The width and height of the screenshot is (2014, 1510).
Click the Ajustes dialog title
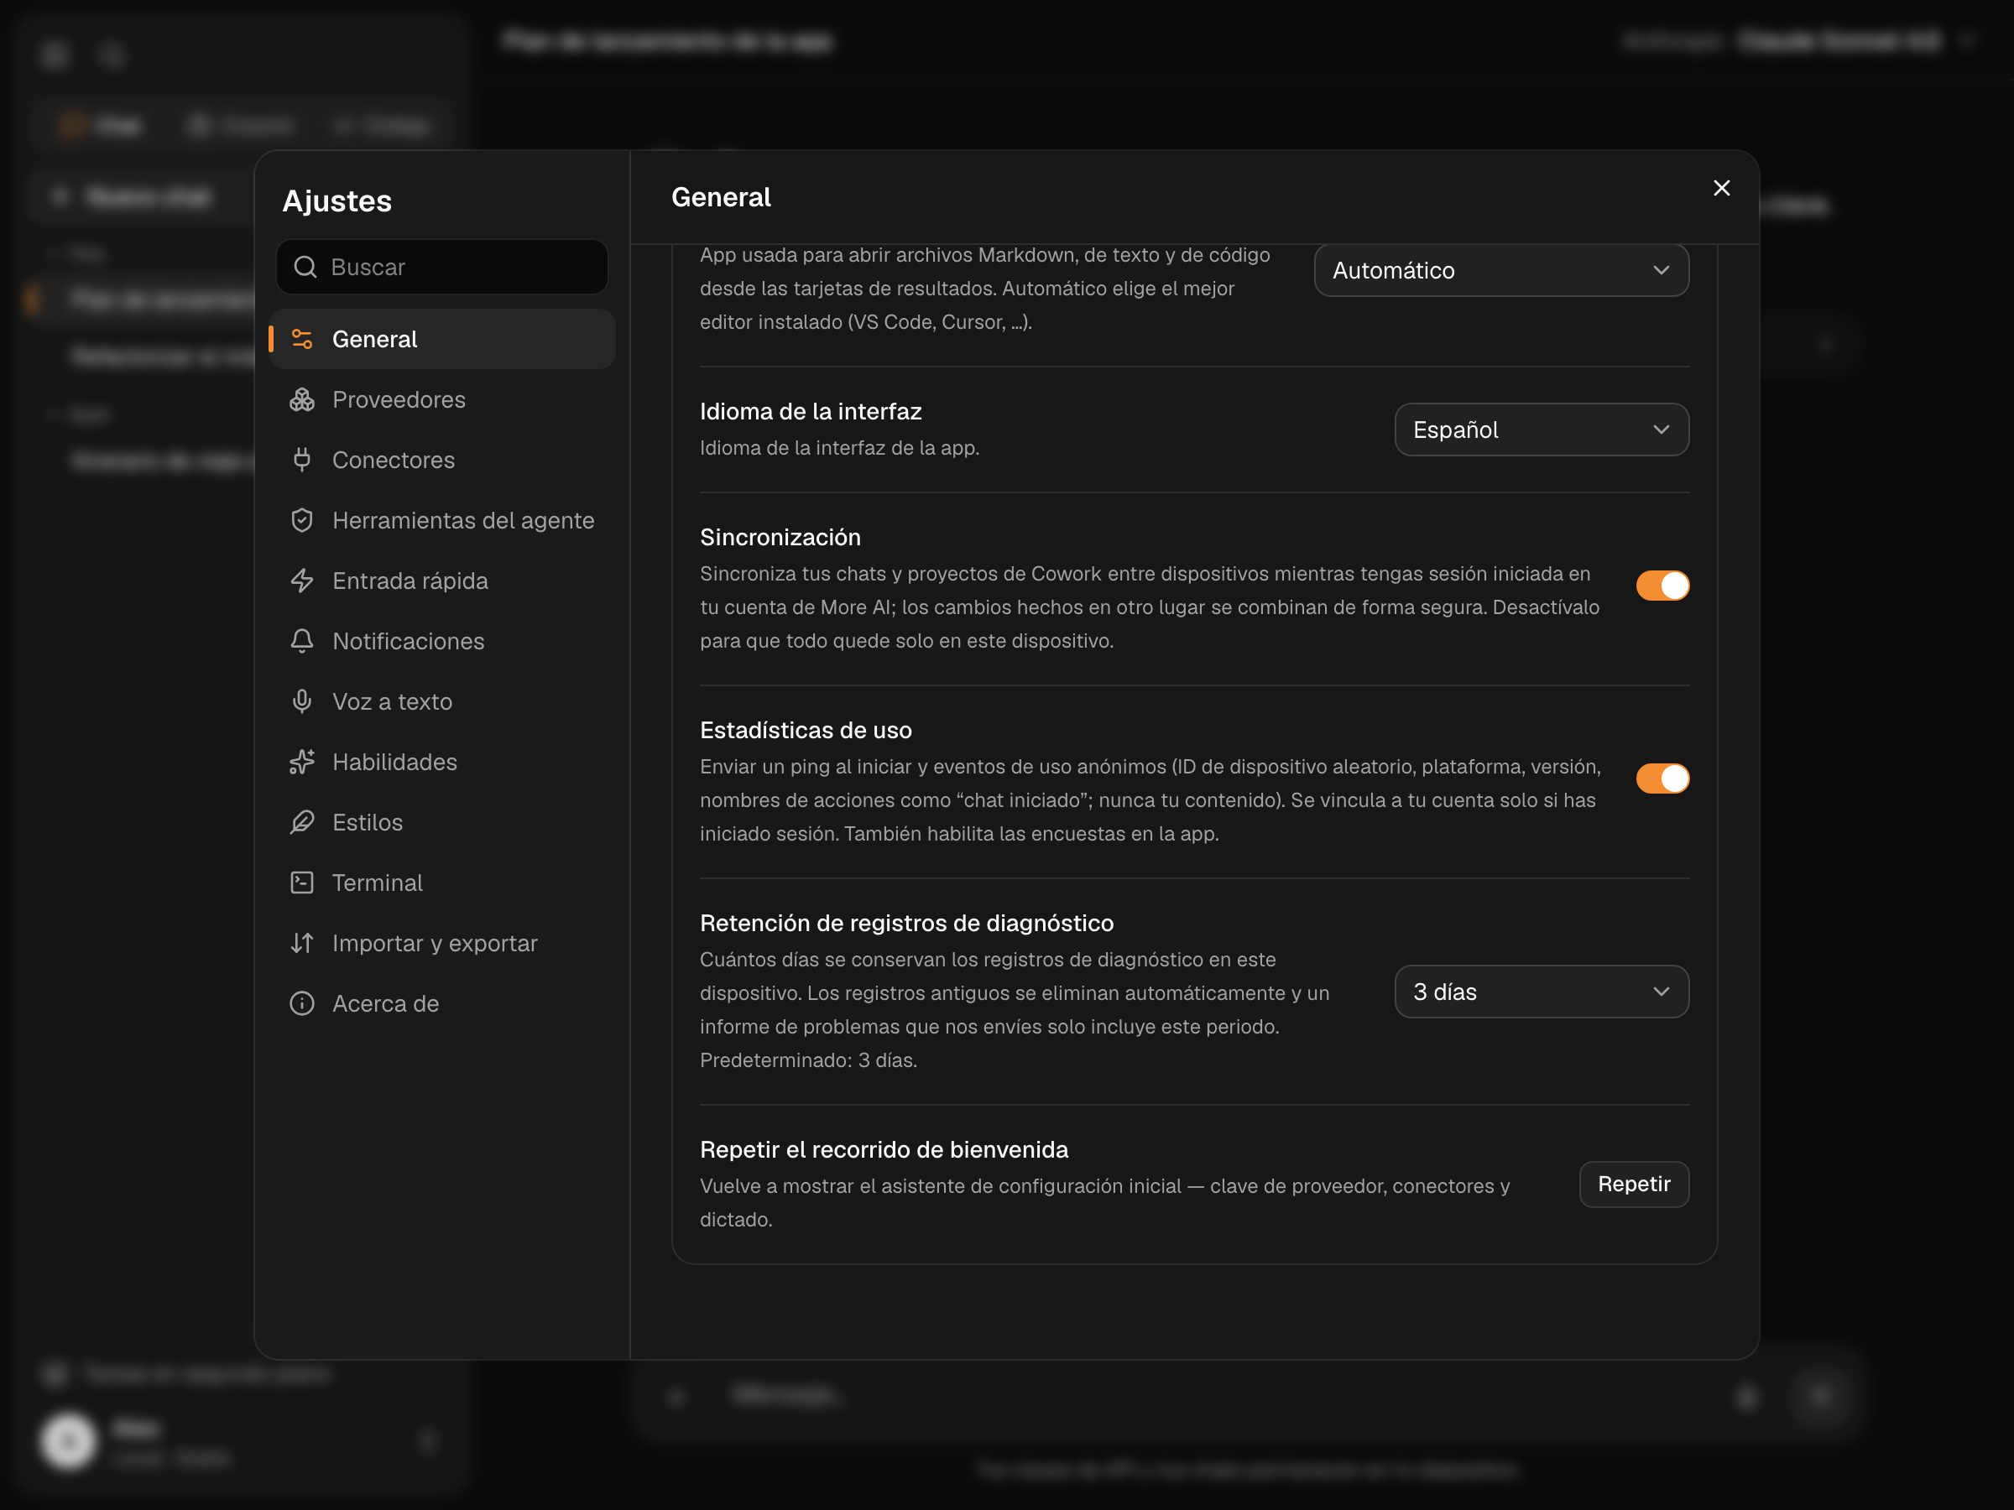(337, 201)
